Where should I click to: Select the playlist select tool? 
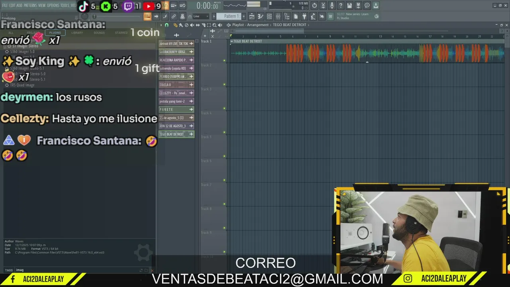(209, 25)
